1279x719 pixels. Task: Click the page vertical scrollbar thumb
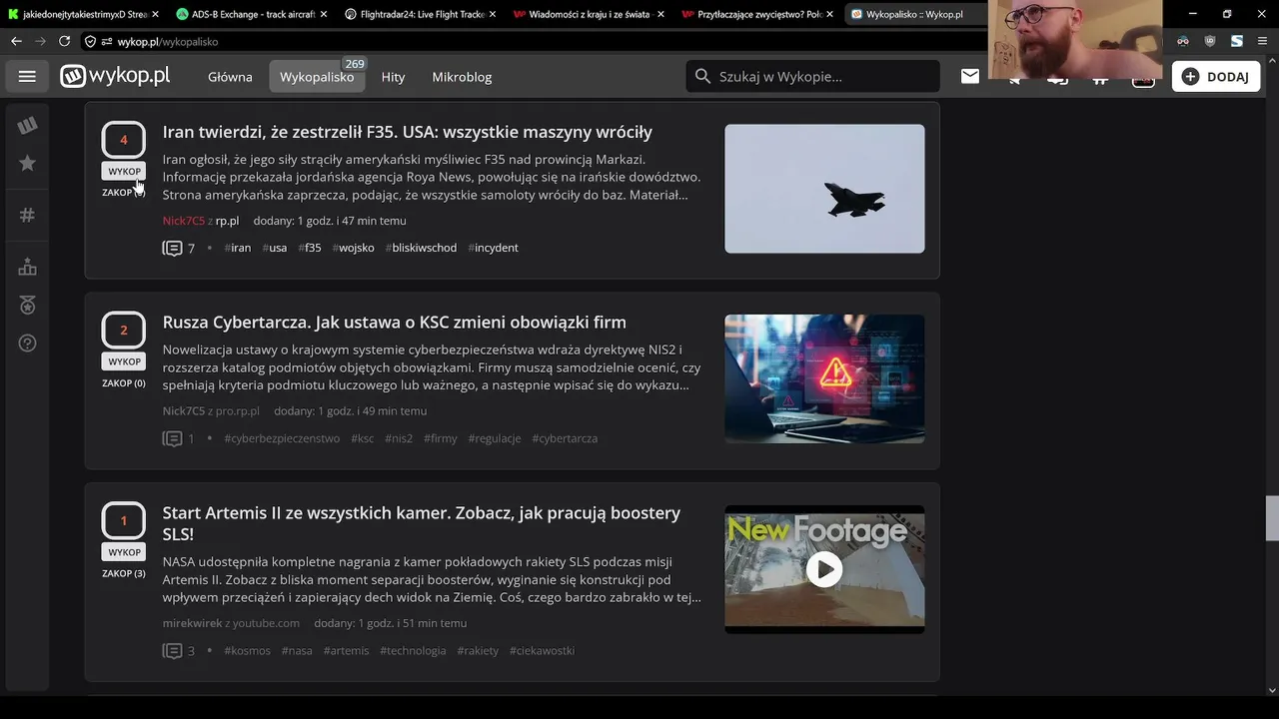click(x=1272, y=518)
